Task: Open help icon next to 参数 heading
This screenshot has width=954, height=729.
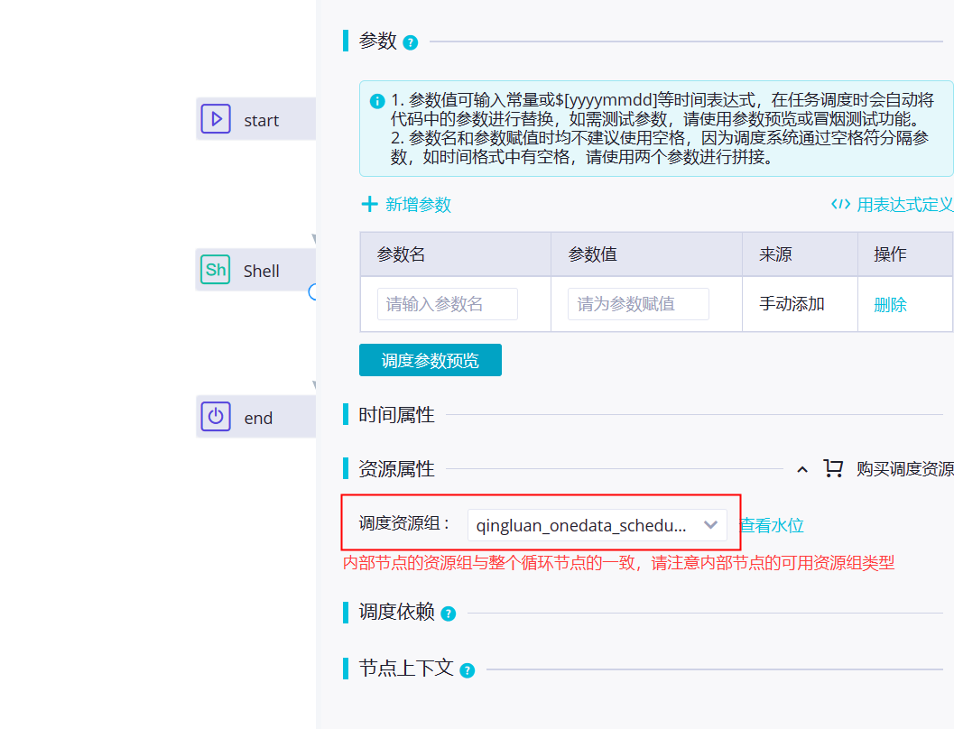Action: (411, 42)
